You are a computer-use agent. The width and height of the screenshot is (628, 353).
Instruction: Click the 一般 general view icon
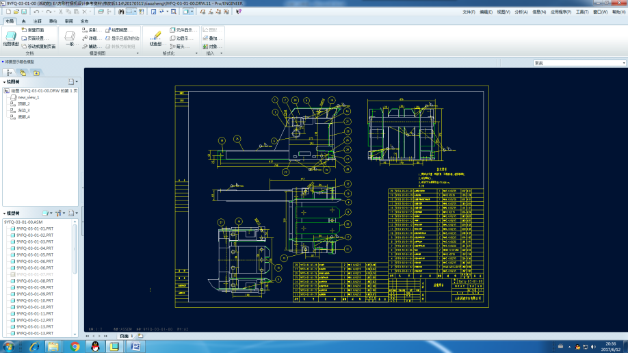pyautogui.click(x=70, y=38)
